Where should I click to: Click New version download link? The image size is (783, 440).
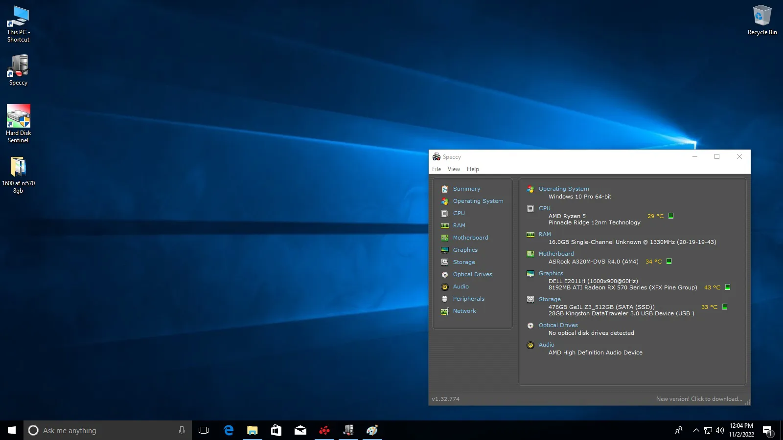(699, 399)
